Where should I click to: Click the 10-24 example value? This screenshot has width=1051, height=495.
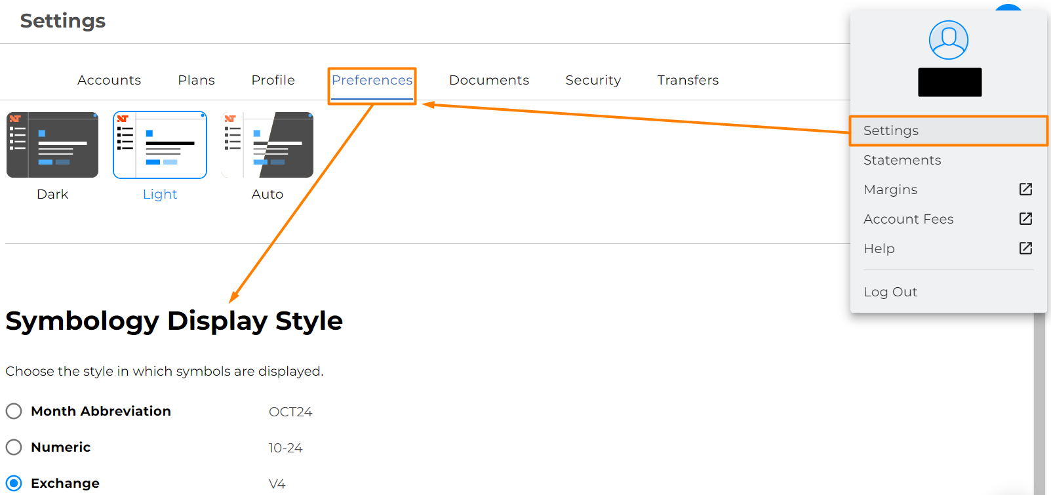point(285,448)
